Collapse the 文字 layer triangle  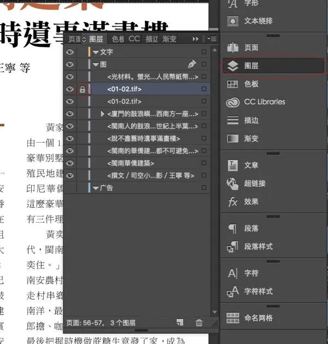96,52
